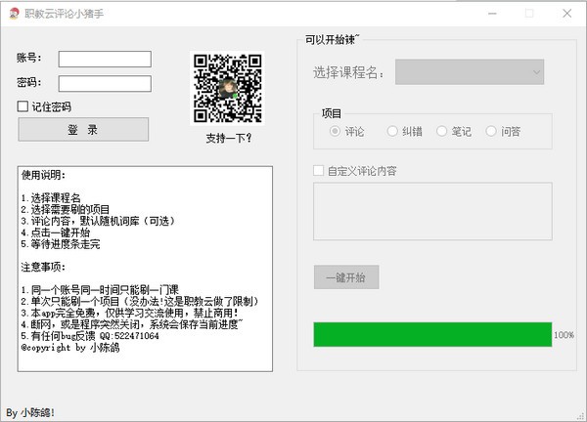587x422 pixels.
Task: Click the app icon in the title bar
Action: tap(14, 14)
